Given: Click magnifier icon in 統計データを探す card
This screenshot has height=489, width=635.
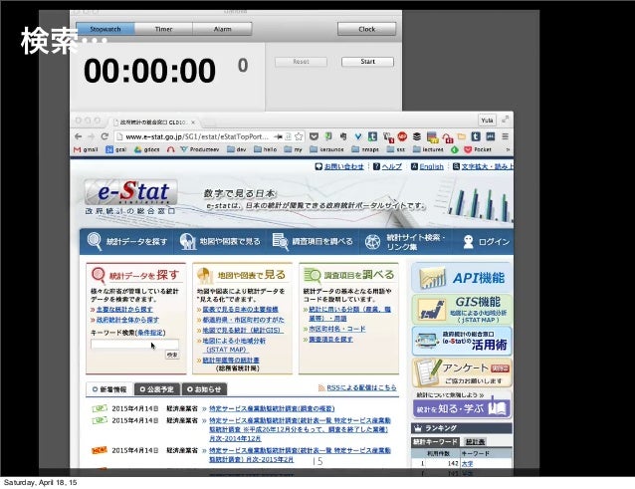Looking at the screenshot, I should point(98,275).
